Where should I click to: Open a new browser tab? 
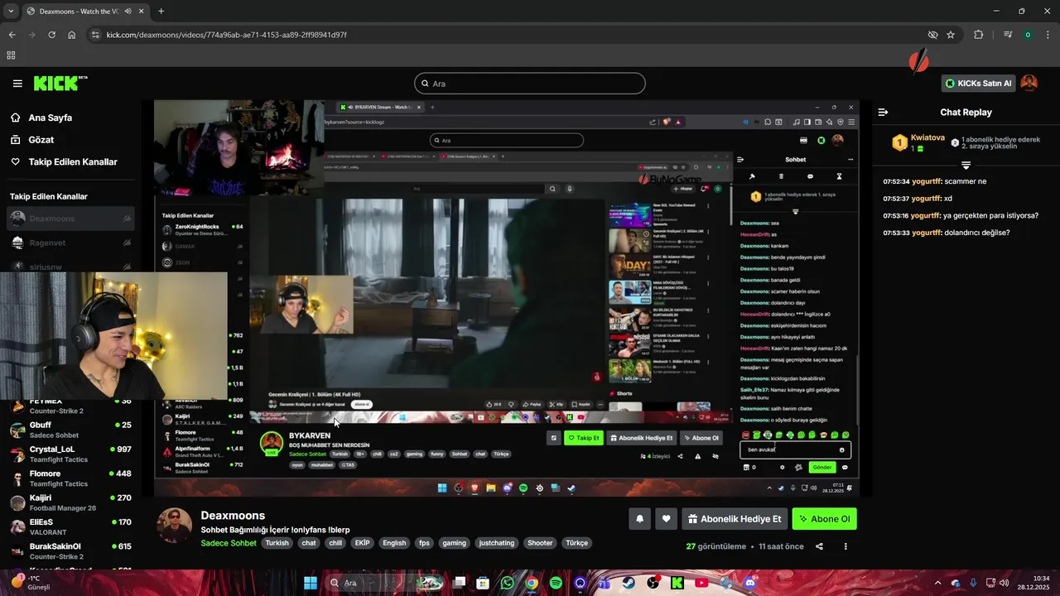[x=161, y=11]
